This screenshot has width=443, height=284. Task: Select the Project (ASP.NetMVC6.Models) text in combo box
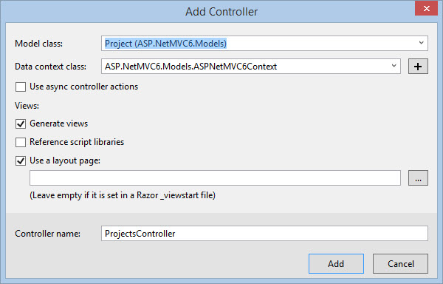coord(165,44)
